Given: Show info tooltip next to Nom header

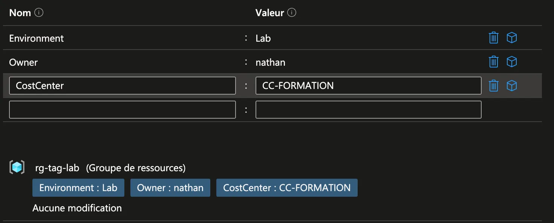Looking at the screenshot, I should (39, 13).
